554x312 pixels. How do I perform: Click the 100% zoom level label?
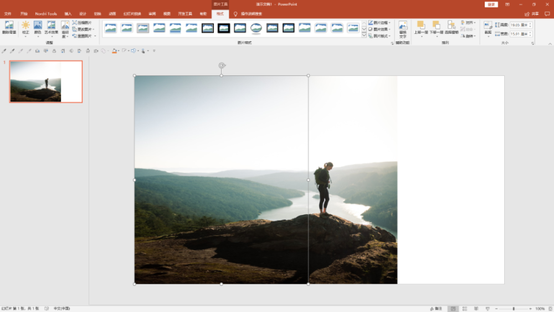coord(540,309)
